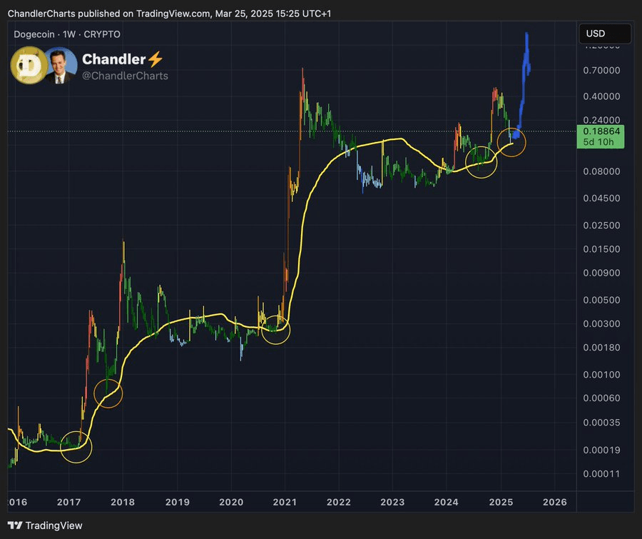
Task: Click the current price label 0.18864
Action: (601, 131)
